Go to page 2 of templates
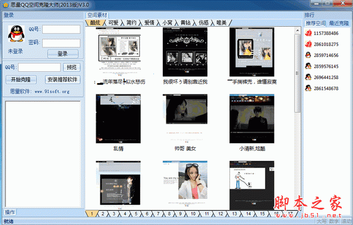The width and height of the screenshot is (353, 225). point(103,214)
